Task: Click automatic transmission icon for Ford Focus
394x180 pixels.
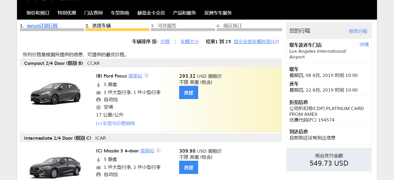Action: 98,100
